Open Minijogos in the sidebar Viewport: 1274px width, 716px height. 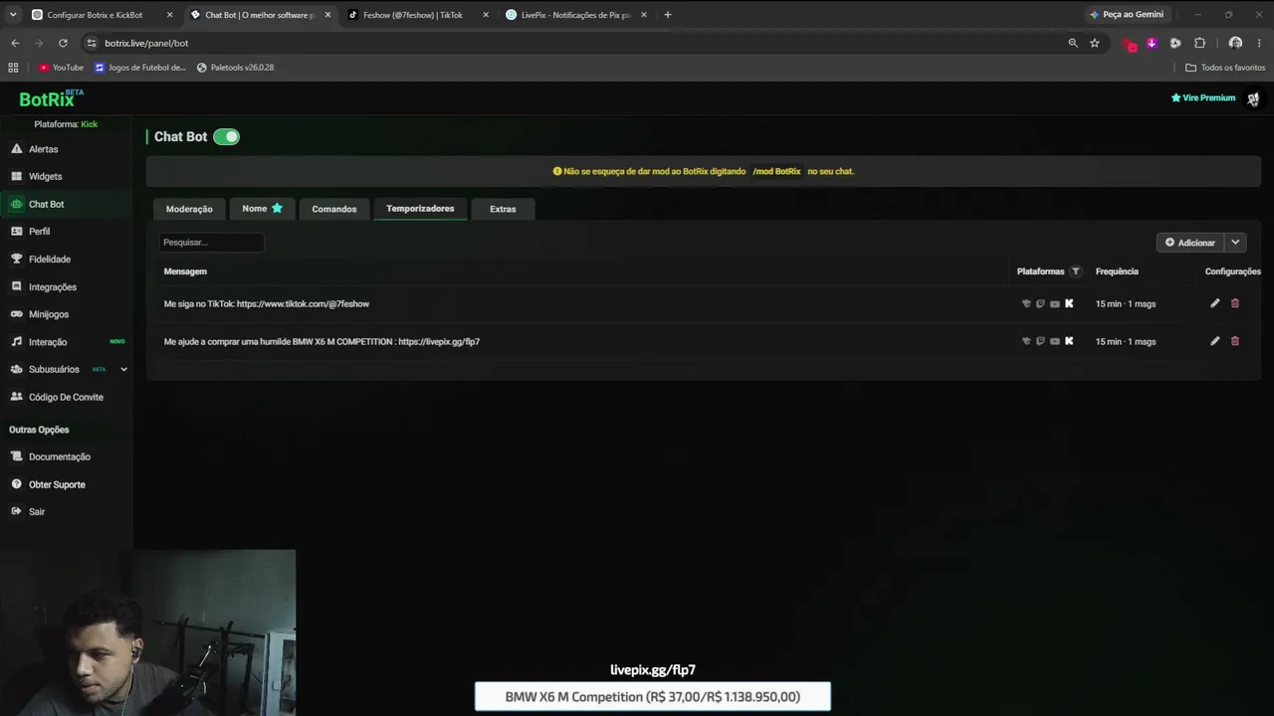tap(48, 314)
